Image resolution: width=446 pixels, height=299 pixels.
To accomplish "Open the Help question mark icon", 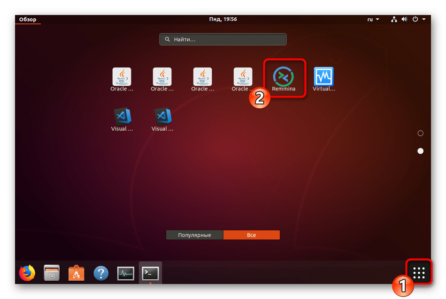I will click(x=101, y=272).
